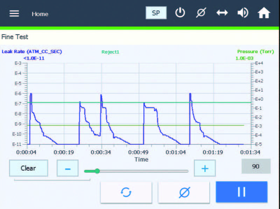Click the Clear button
This screenshot has height=209, width=280.
[29, 168]
